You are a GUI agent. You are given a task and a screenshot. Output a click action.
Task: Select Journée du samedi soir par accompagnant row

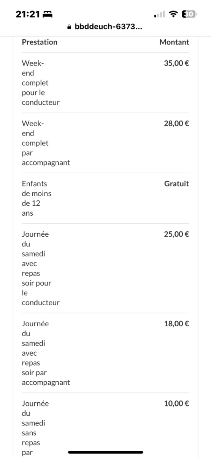point(105,353)
